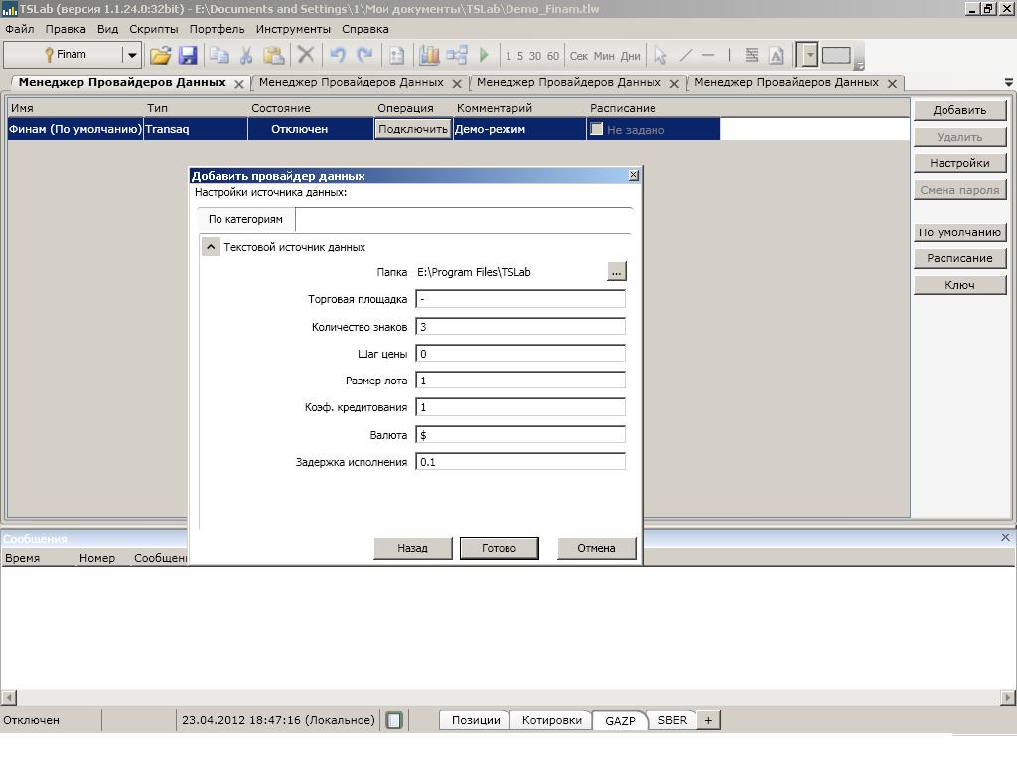Click the save floppy disk icon

coord(187,56)
